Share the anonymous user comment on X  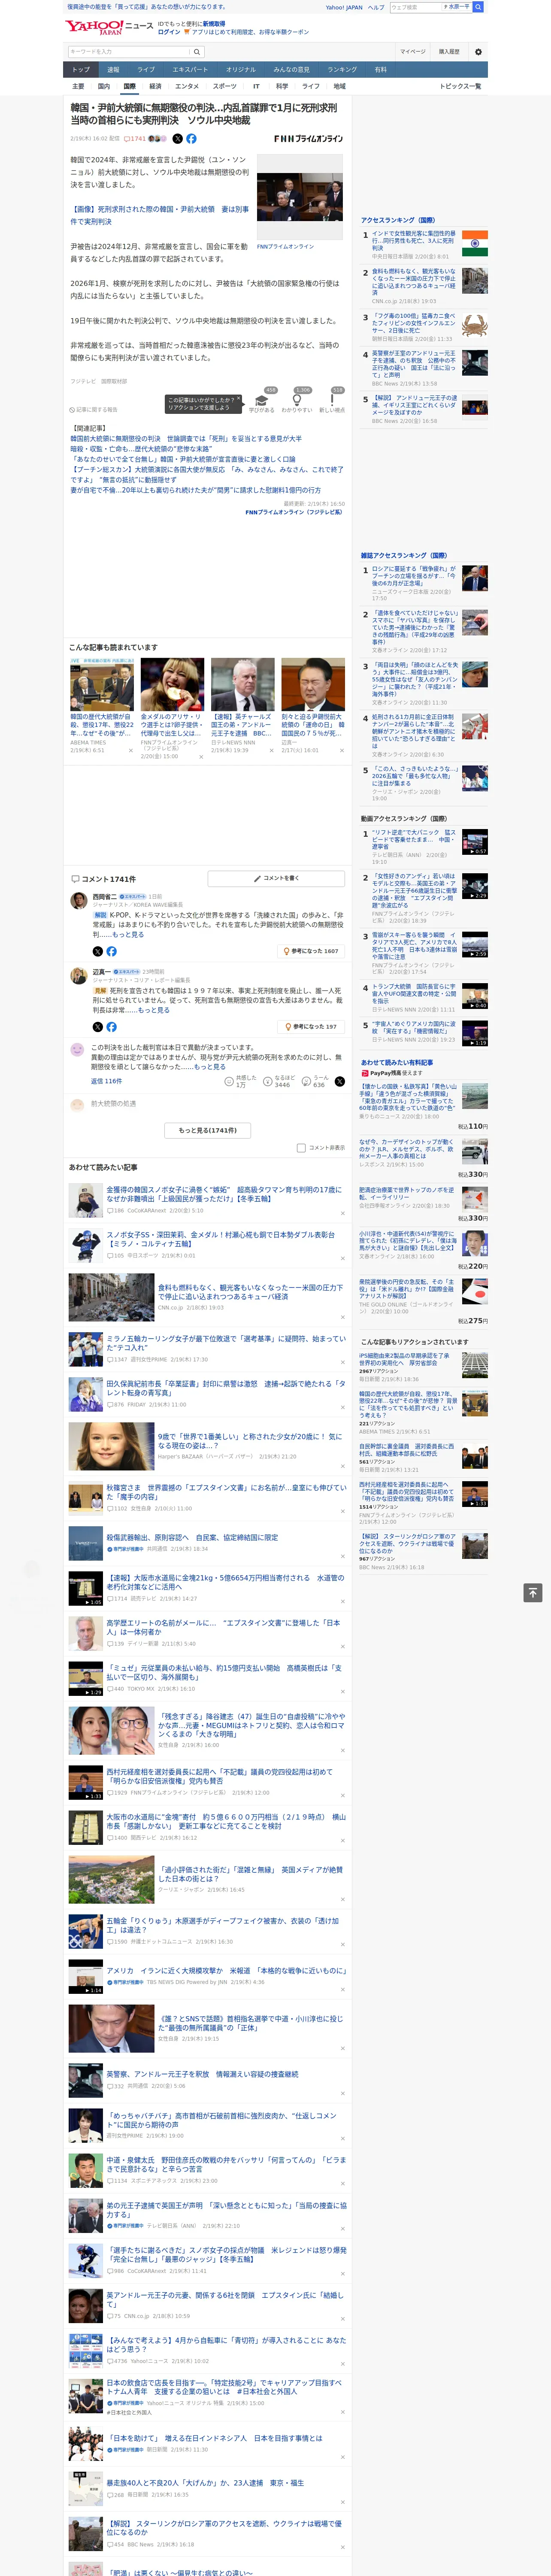pyautogui.click(x=340, y=1081)
